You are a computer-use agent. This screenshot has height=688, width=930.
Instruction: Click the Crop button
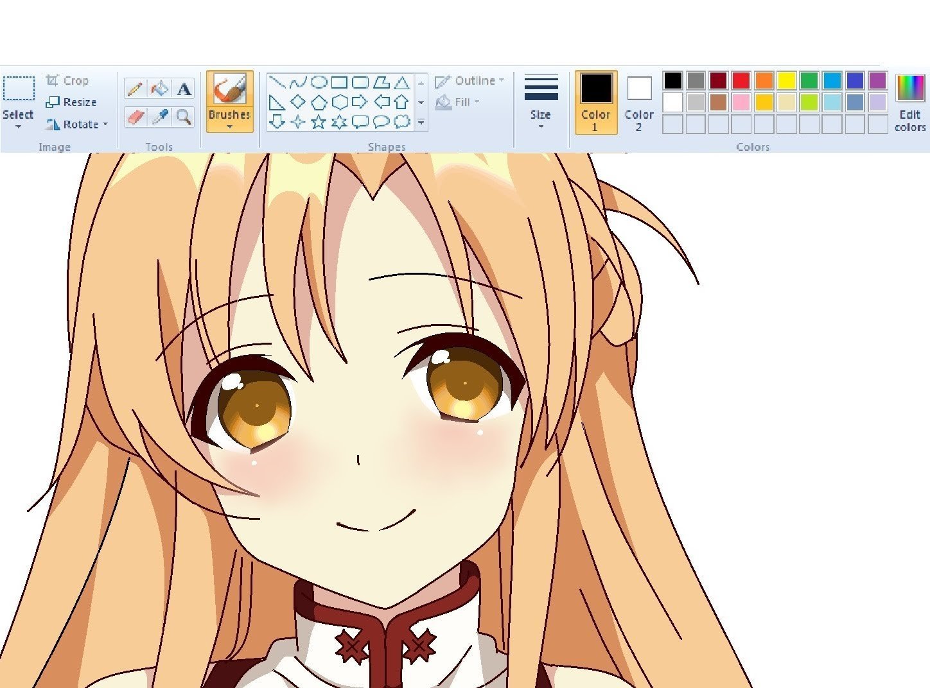click(67, 80)
